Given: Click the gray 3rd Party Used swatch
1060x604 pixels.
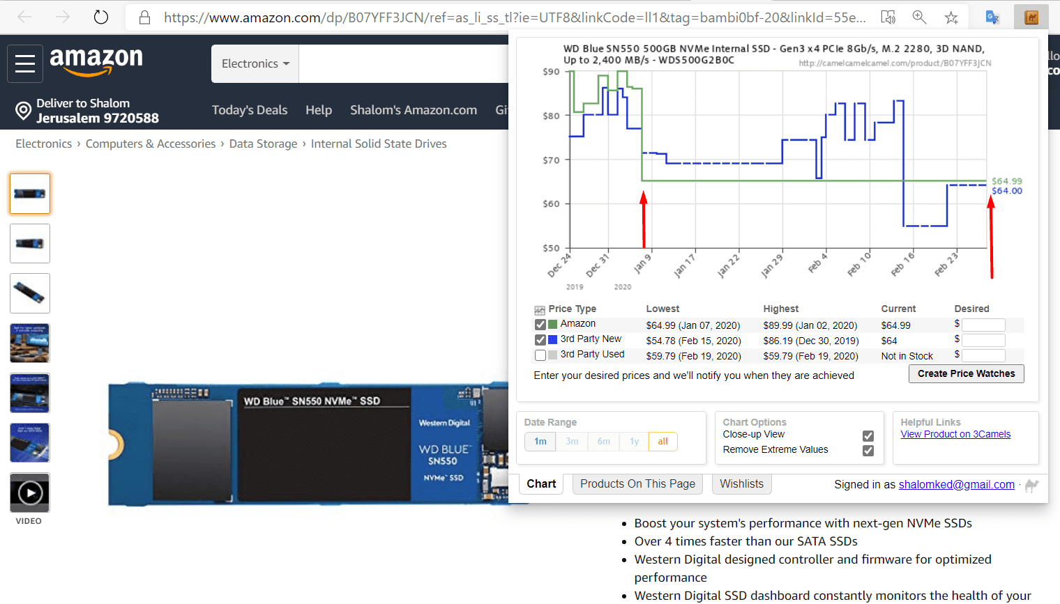Looking at the screenshot, I should pyautogui.click(x=553, y=355).
